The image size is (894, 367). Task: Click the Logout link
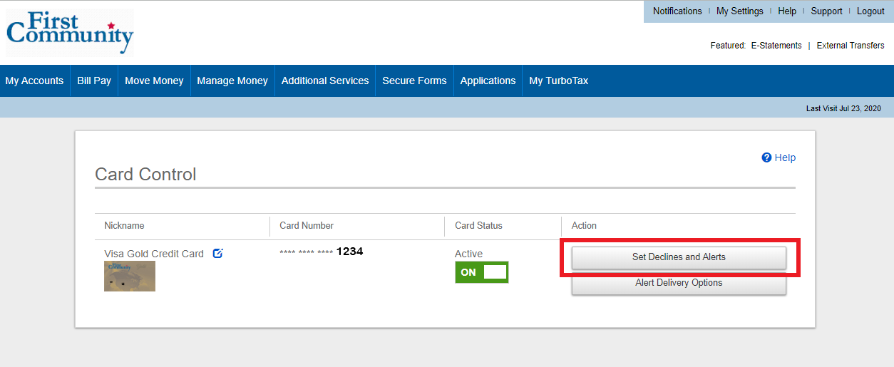(870, 11)
